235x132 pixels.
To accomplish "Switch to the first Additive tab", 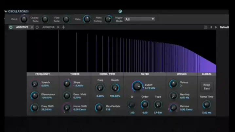I will (22, 27).
